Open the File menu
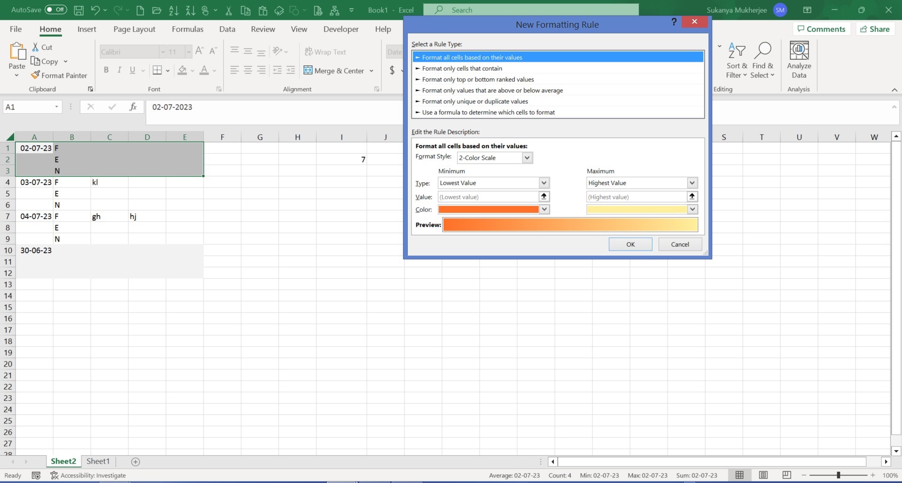The width and height of the screenshot is (902, 483). (x=16, y=29)
